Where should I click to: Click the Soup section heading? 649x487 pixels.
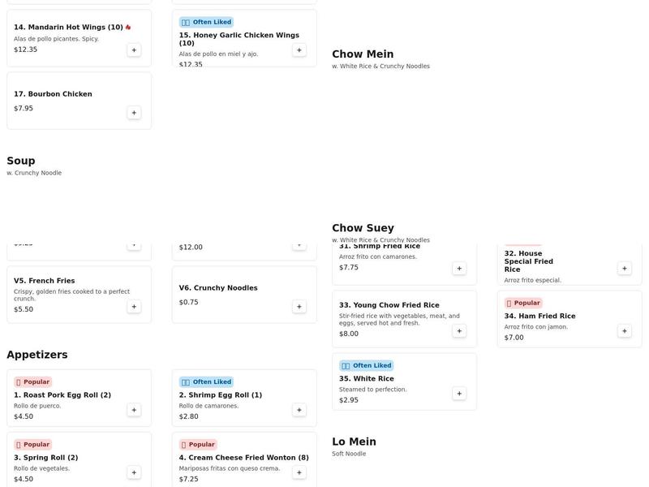tap(21, 161)
